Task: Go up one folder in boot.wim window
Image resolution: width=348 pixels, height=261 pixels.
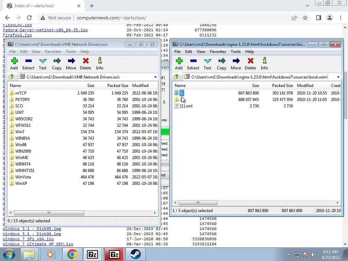Action: [176, 77]
